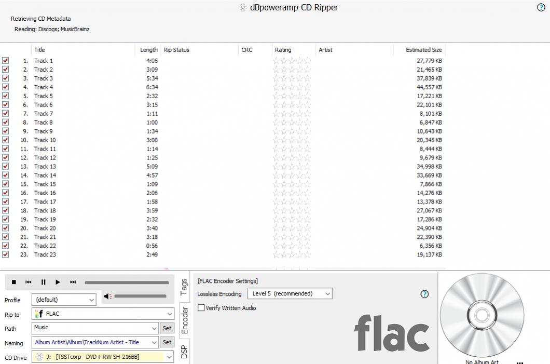This screenshot has height=364, width=550.
Task: Pause playback with the pause button
Action: (x=43, y=282)
